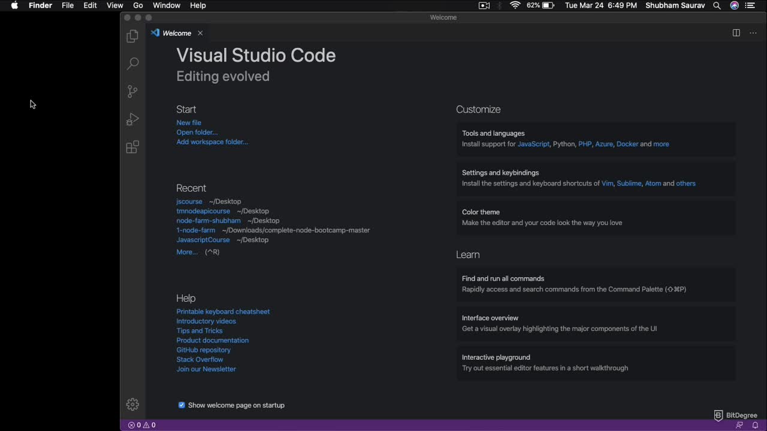Click the Shubham Saurav user menu

pos(675,5)
